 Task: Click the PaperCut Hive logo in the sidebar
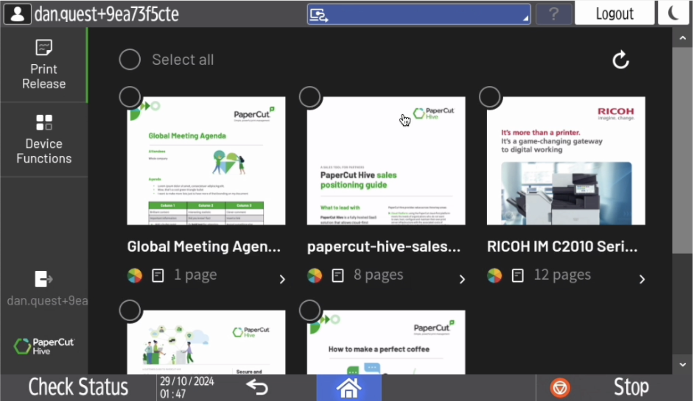pyautogui.click(x=44, y=346)
